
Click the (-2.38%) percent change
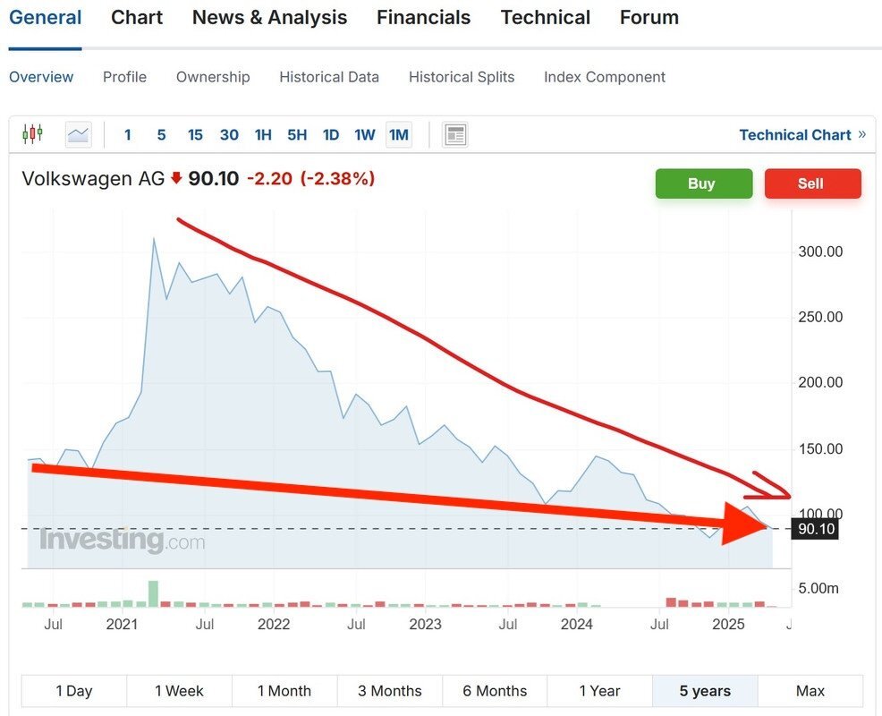click(337, 179)
